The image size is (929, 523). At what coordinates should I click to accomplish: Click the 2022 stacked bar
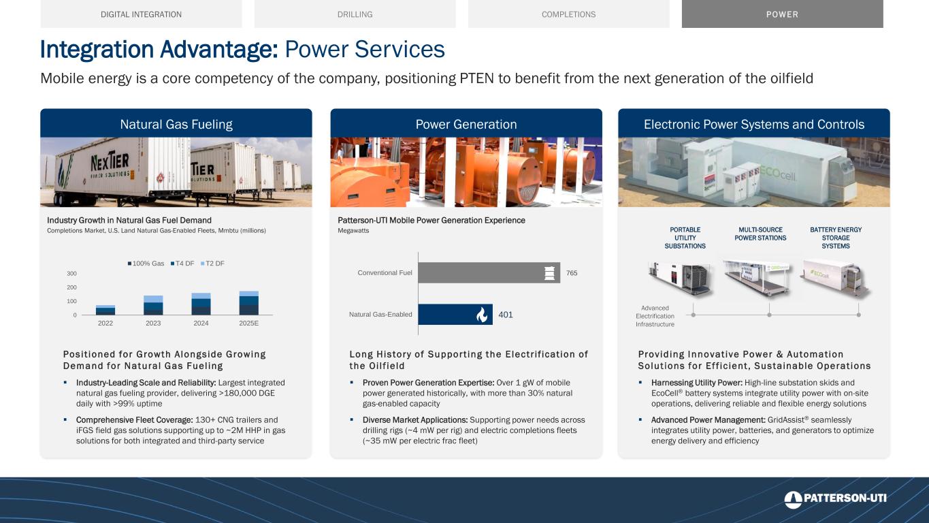tap(105, 310)
